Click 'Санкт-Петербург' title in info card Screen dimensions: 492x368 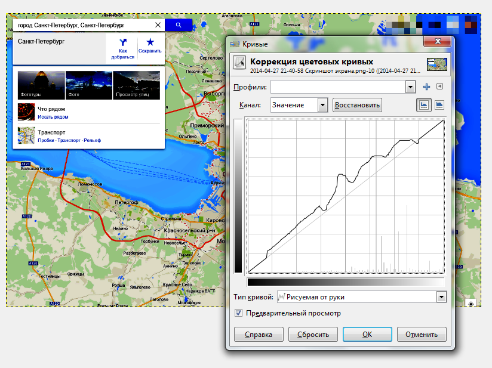pyautogui.click(x=41, y=41)
